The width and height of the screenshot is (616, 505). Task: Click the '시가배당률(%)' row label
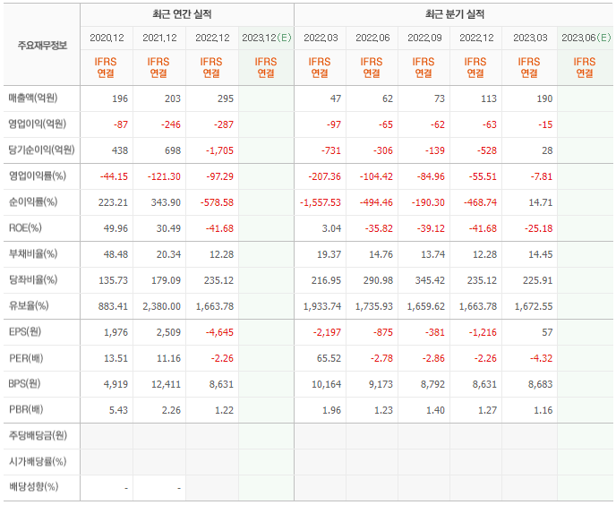tap(38, 461)
